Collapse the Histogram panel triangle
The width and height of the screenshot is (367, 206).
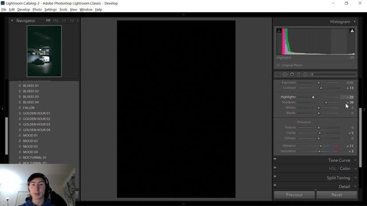354,22
